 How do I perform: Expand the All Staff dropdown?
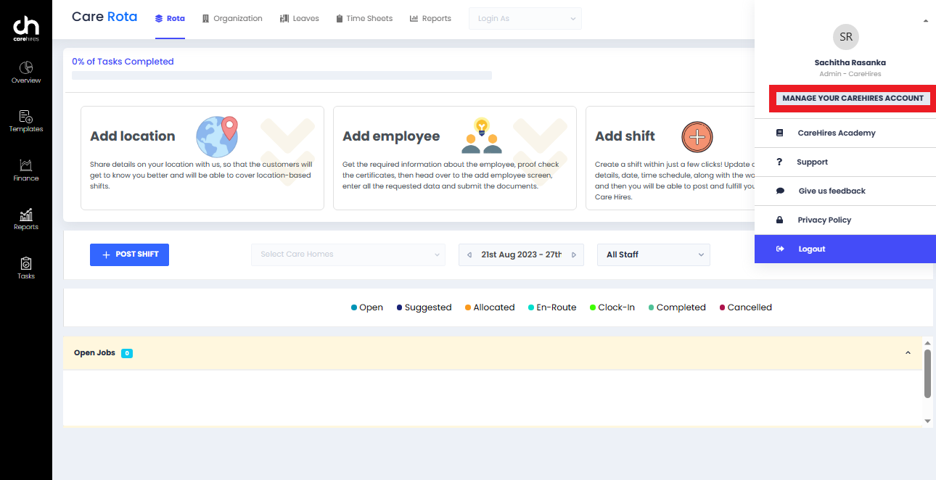click(x=652, y=255)
